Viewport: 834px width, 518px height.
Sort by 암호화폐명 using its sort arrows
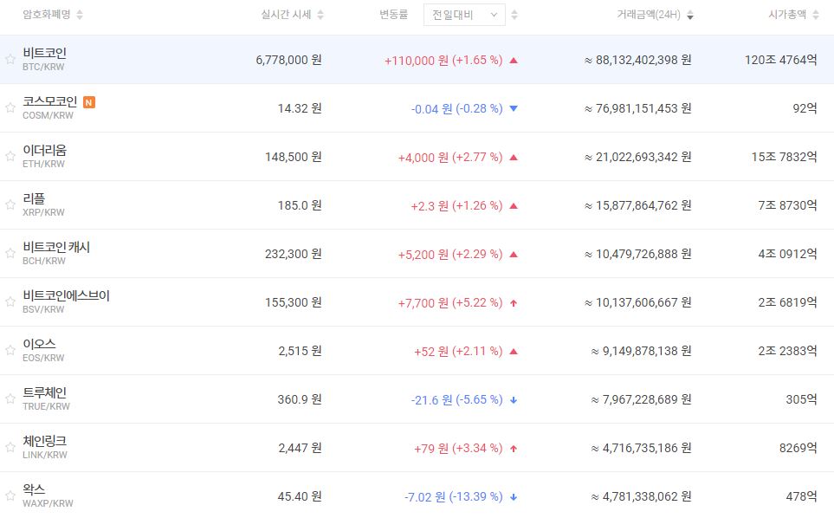(x=81, y=15)
